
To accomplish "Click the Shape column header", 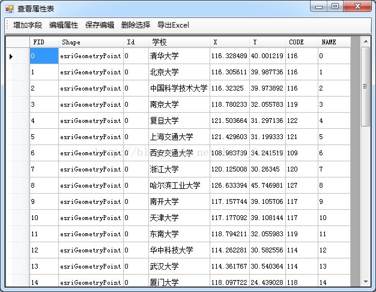I will pos(91,42).
